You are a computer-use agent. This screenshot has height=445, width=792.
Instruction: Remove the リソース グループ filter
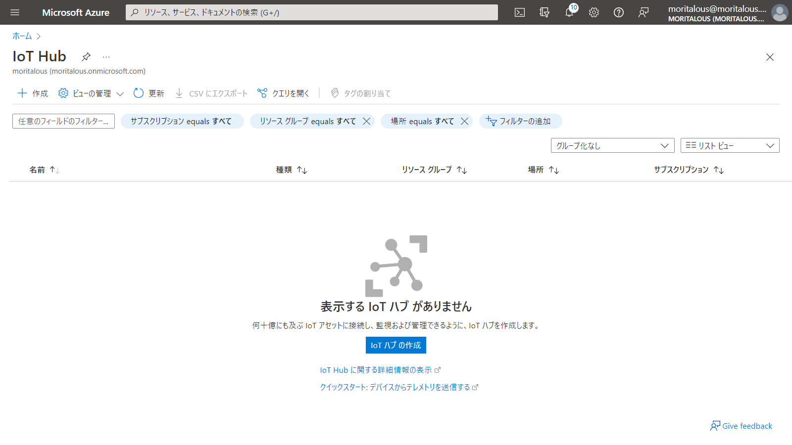(x=366, y=121)
